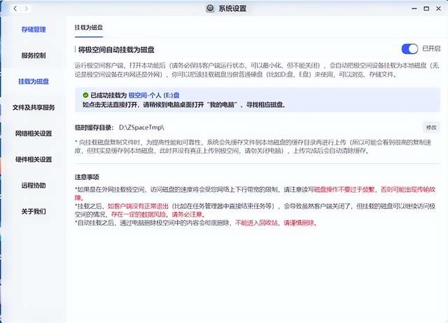
Task: Go back with the left arrow
Action: click(15, 8)
